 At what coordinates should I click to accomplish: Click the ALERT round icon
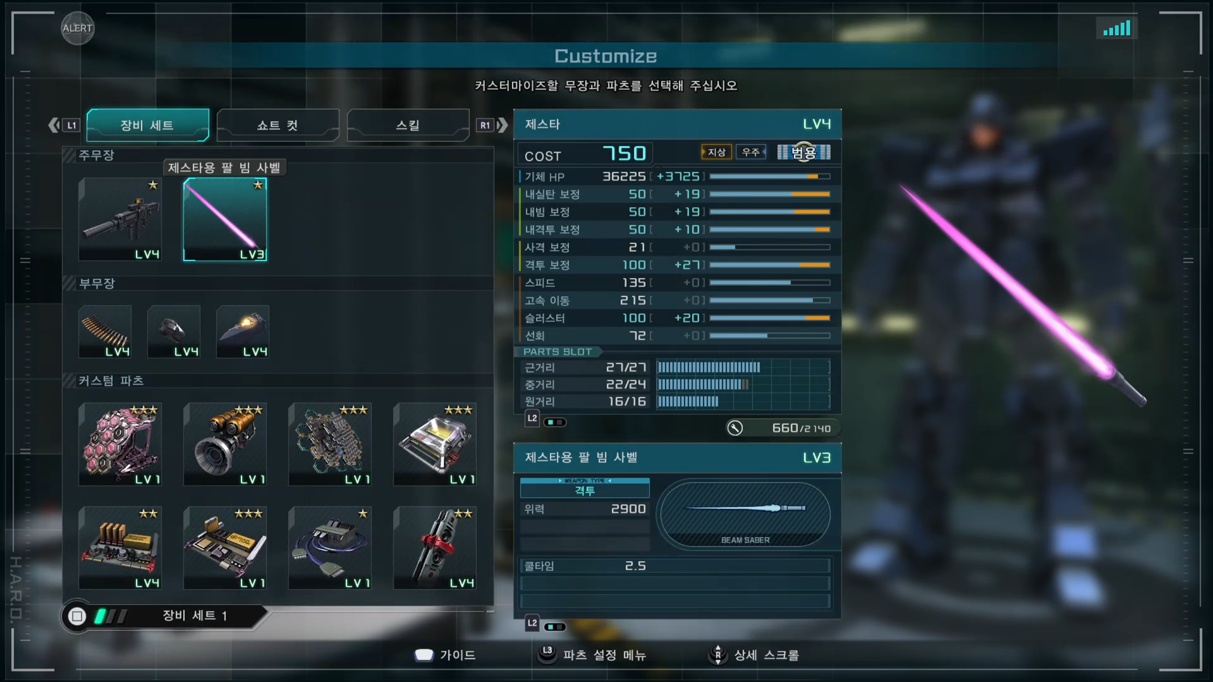(78, 28)
